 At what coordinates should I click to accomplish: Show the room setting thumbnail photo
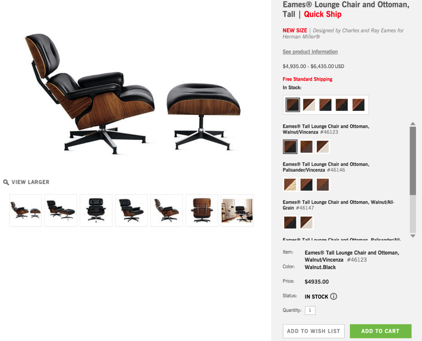click(x=237, y=210)
